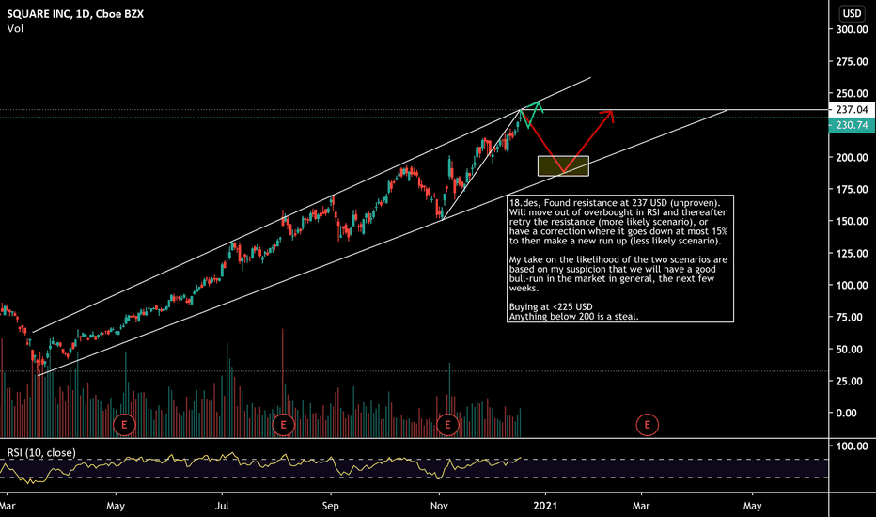Open the earnings marker near May
This screenshot has width=876, height=517.
click(x=124, y=425)
